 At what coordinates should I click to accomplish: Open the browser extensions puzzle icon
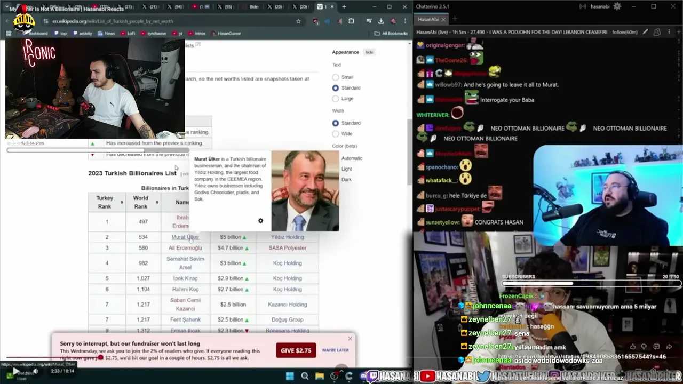(351, 21)
